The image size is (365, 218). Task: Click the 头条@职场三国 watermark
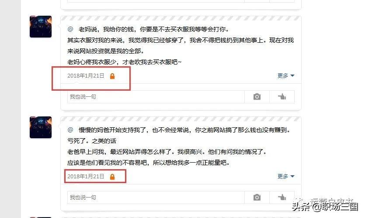point(325,206)
